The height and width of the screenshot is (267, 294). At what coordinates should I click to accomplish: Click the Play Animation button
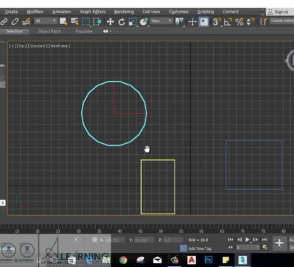coord(247,240)
